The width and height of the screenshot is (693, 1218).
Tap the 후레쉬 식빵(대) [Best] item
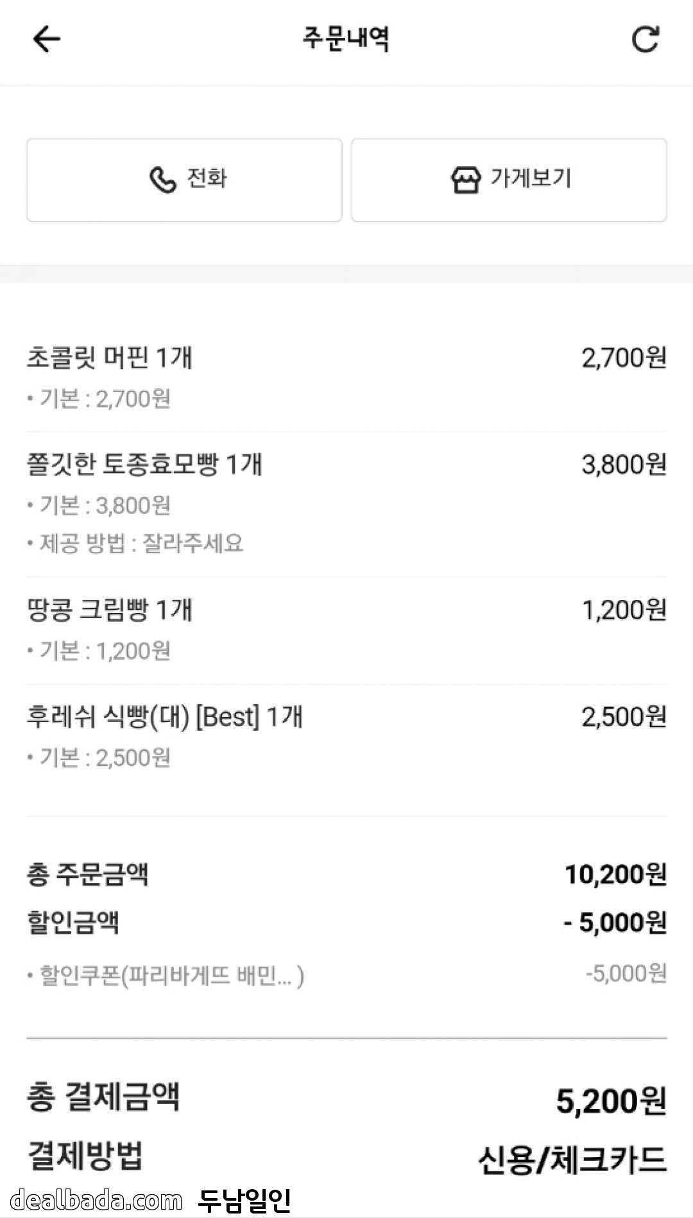click(165, 716)
